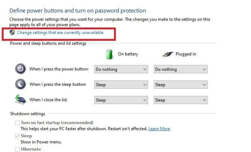This screenshot has width=251, height=152.
Task: Open close the lid On battery dropdown
Action: (121, 100)
